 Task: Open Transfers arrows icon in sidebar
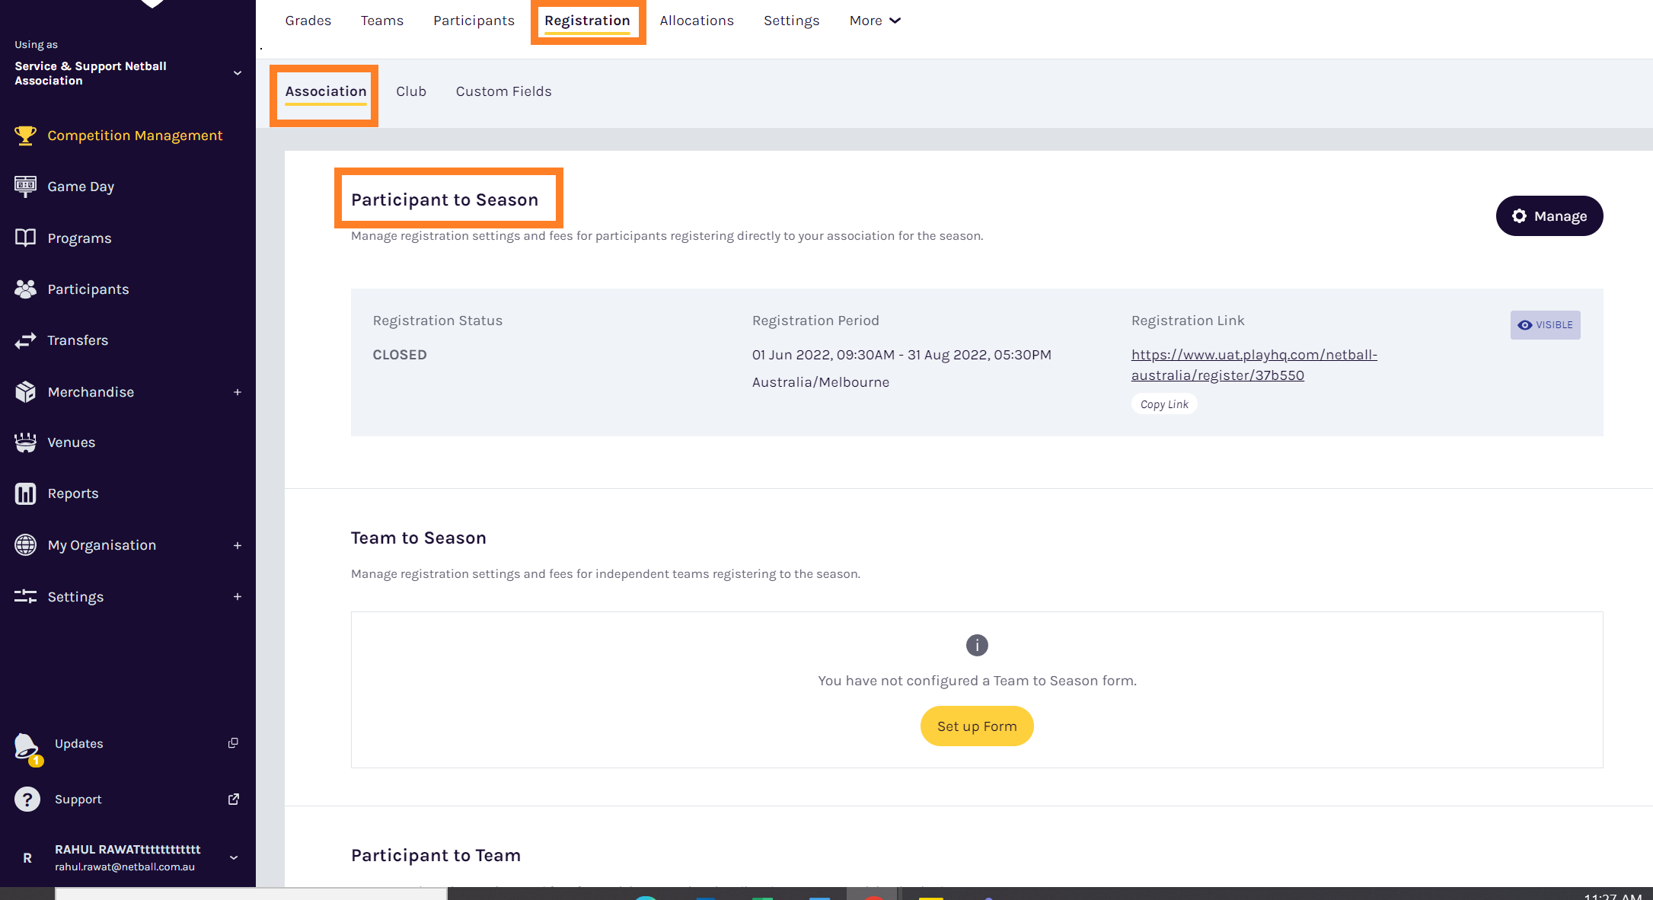[x=25, y=340]
